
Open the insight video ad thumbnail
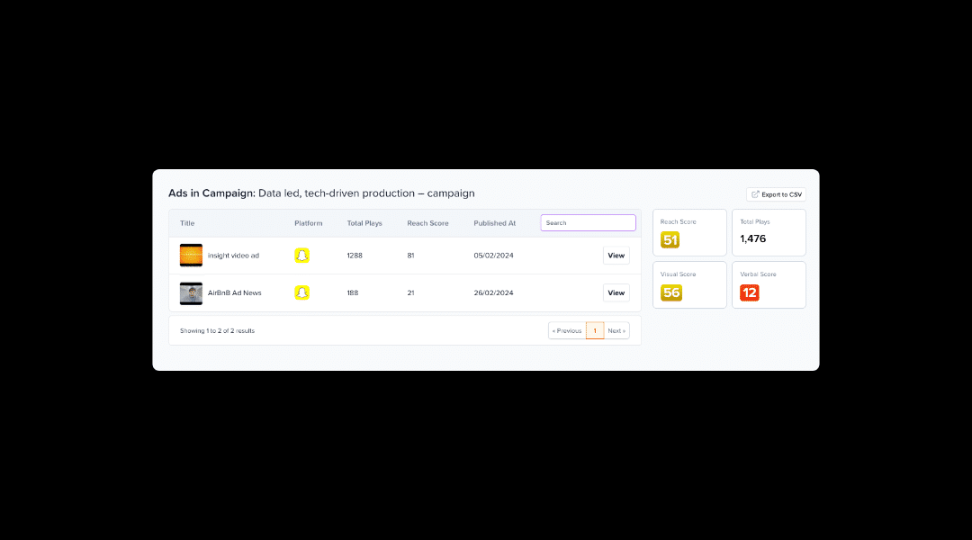(191, 255)
